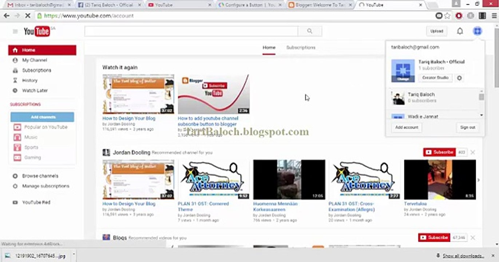Click Add channels button
The image size is (499, 262).
[x=43, y=117]
